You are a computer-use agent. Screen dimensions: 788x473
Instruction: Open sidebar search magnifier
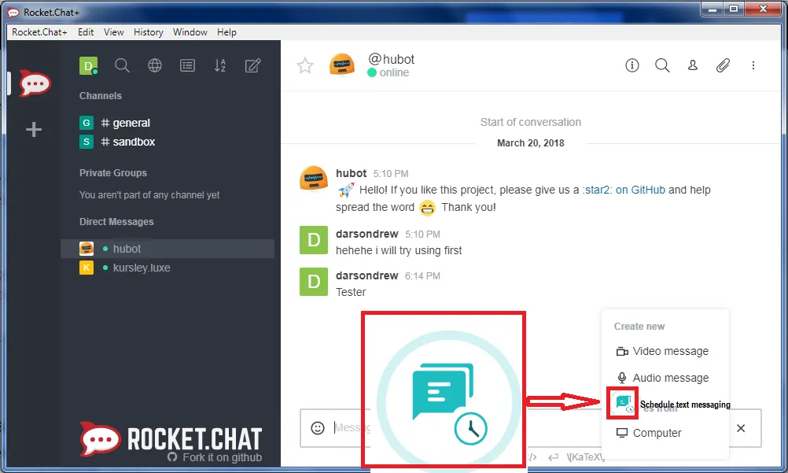tap(122, 65)
